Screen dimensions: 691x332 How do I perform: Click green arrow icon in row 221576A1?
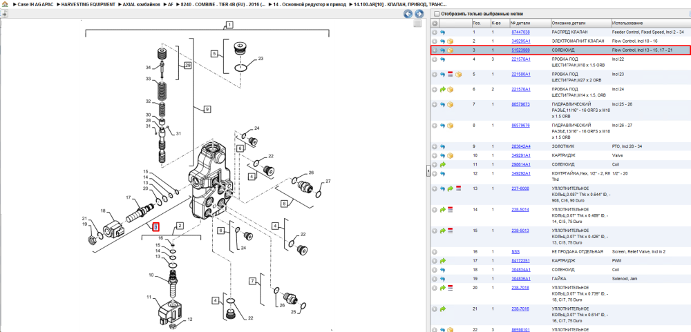coord(442,90)
